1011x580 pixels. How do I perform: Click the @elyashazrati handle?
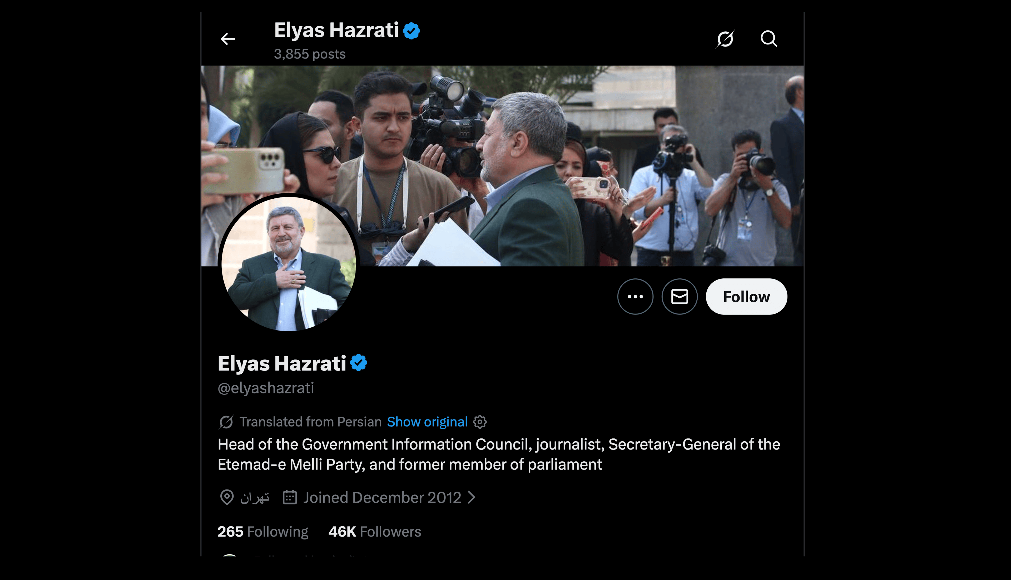click(266, 388)
